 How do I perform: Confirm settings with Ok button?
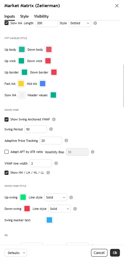(115, 253)
